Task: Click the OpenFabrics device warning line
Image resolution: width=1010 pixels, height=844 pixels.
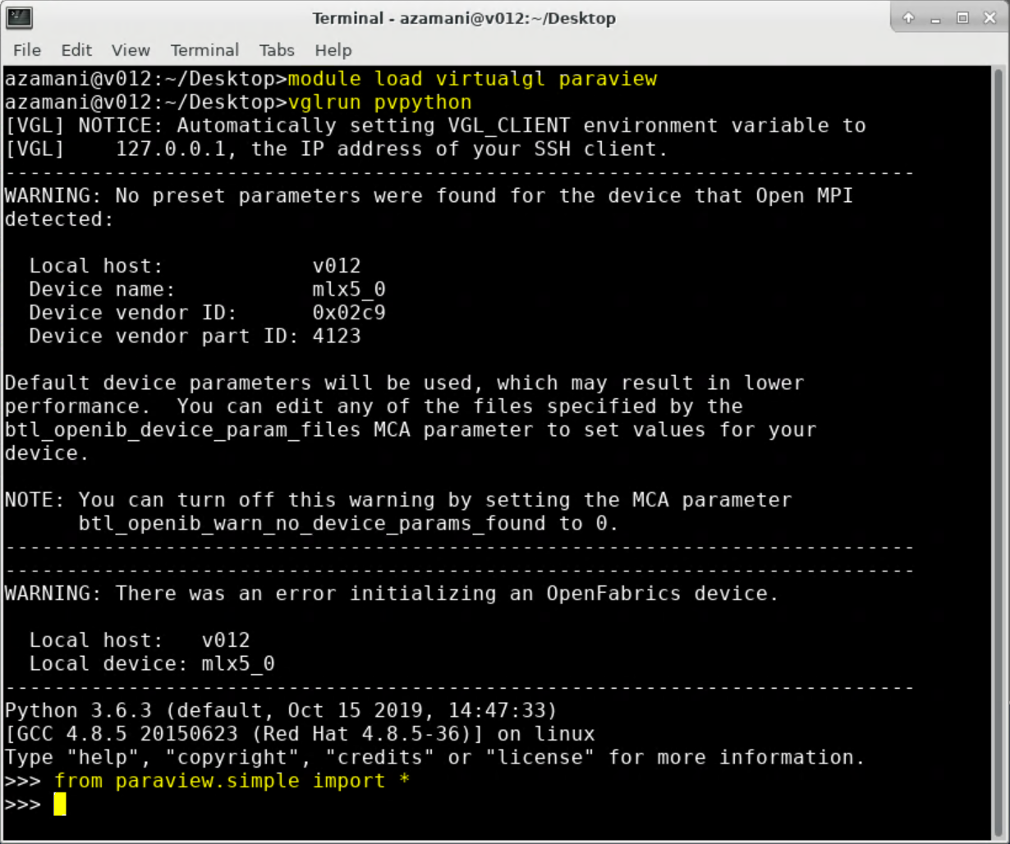Action: coord(392,594)
